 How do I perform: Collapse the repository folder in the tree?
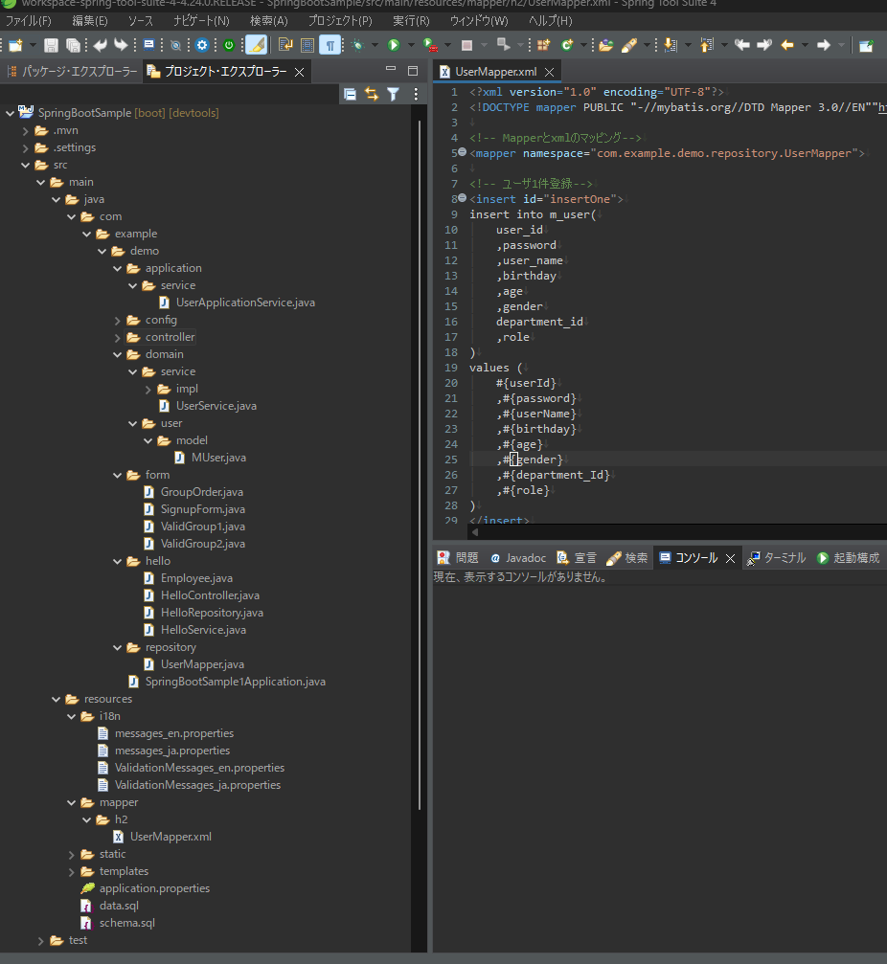[x=118, y=647]
